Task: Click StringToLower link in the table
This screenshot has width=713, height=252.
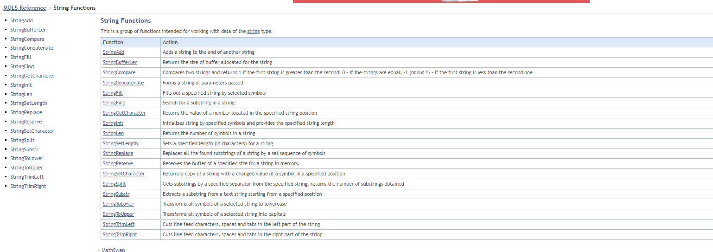Action: [x=119, y=204]
